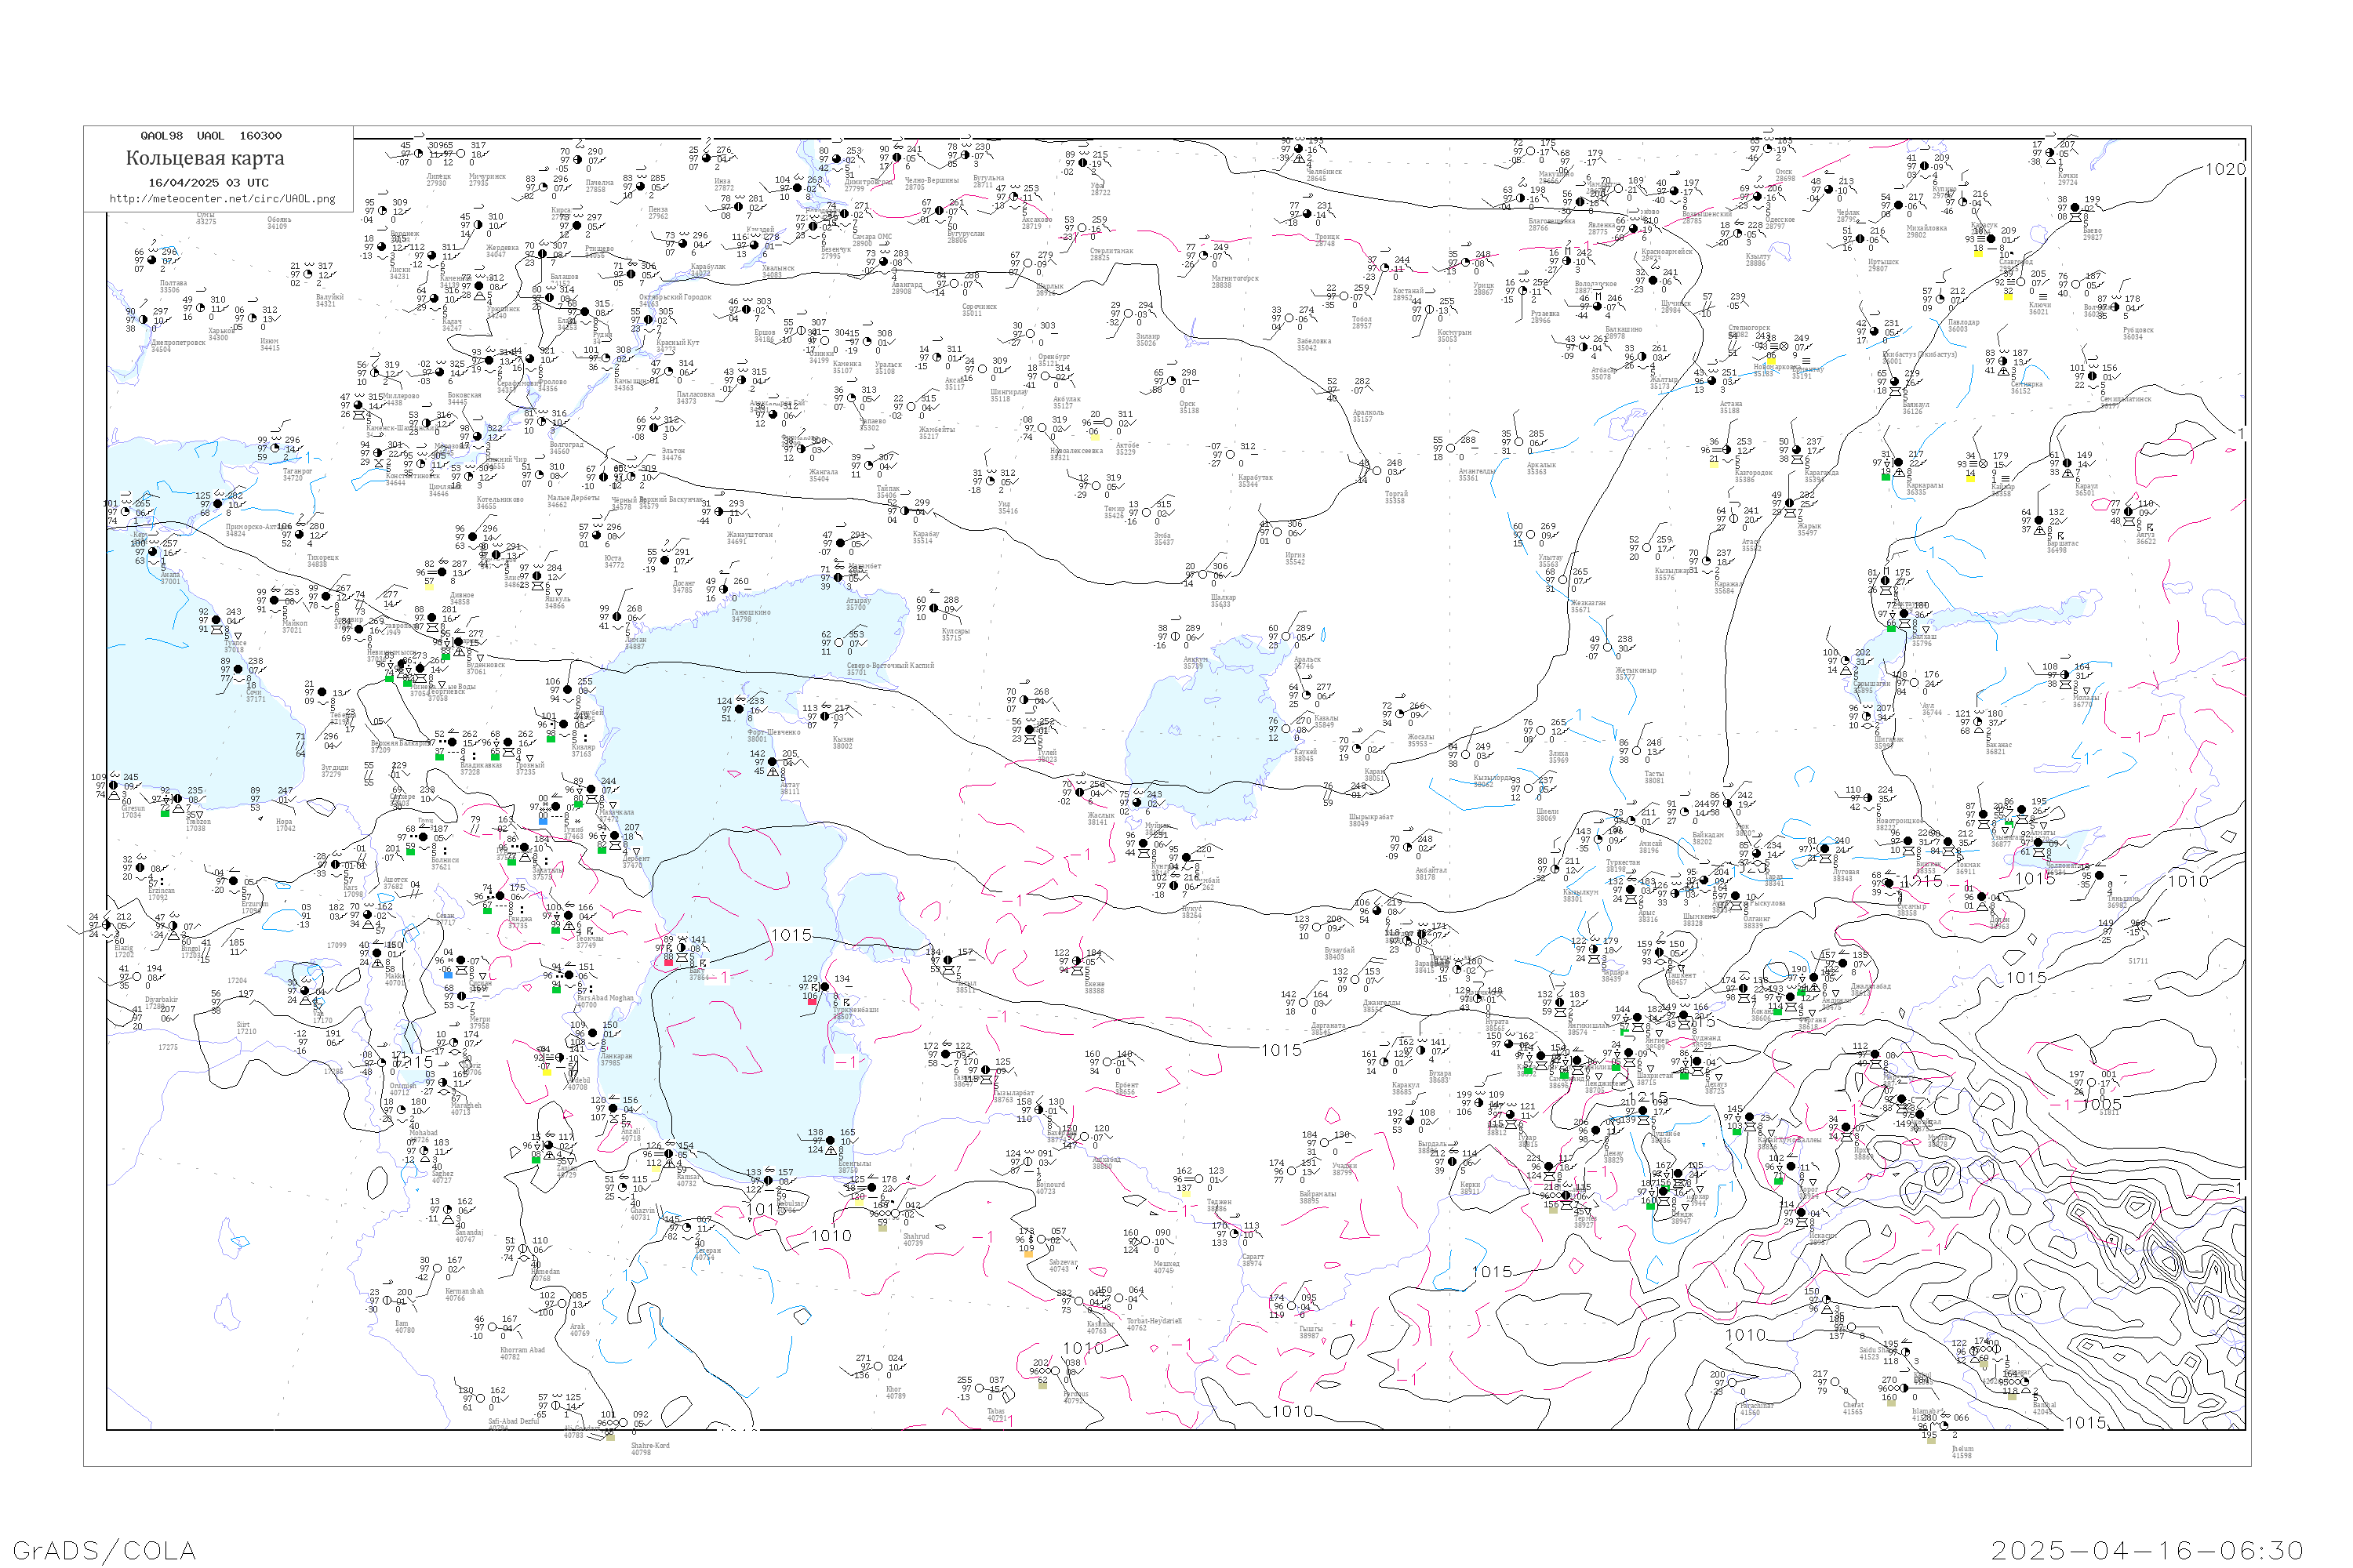Click the half-filled cloud circle at Баку
Image resolution: width=2353 pixels, height=1568 pixels.
tap(682, 948)
